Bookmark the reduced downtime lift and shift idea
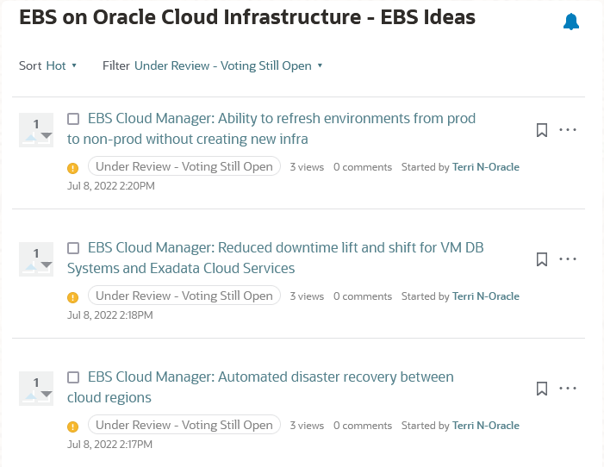 [x=542, y=259]
